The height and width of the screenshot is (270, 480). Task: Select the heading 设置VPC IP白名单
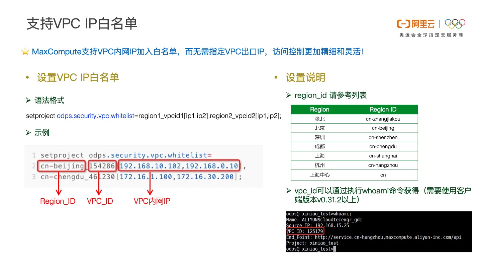[x=78, y=78]
